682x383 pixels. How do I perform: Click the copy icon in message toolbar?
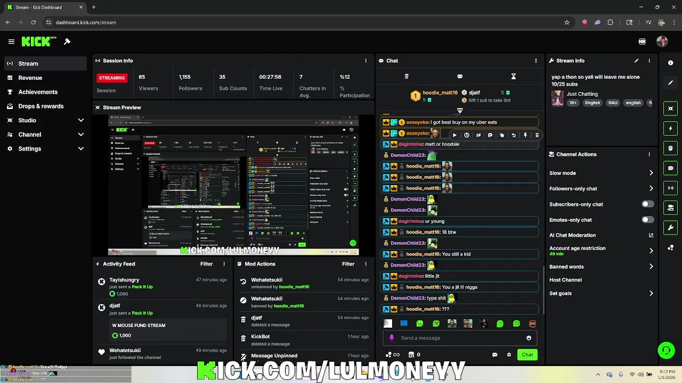[x=501, y=135]
